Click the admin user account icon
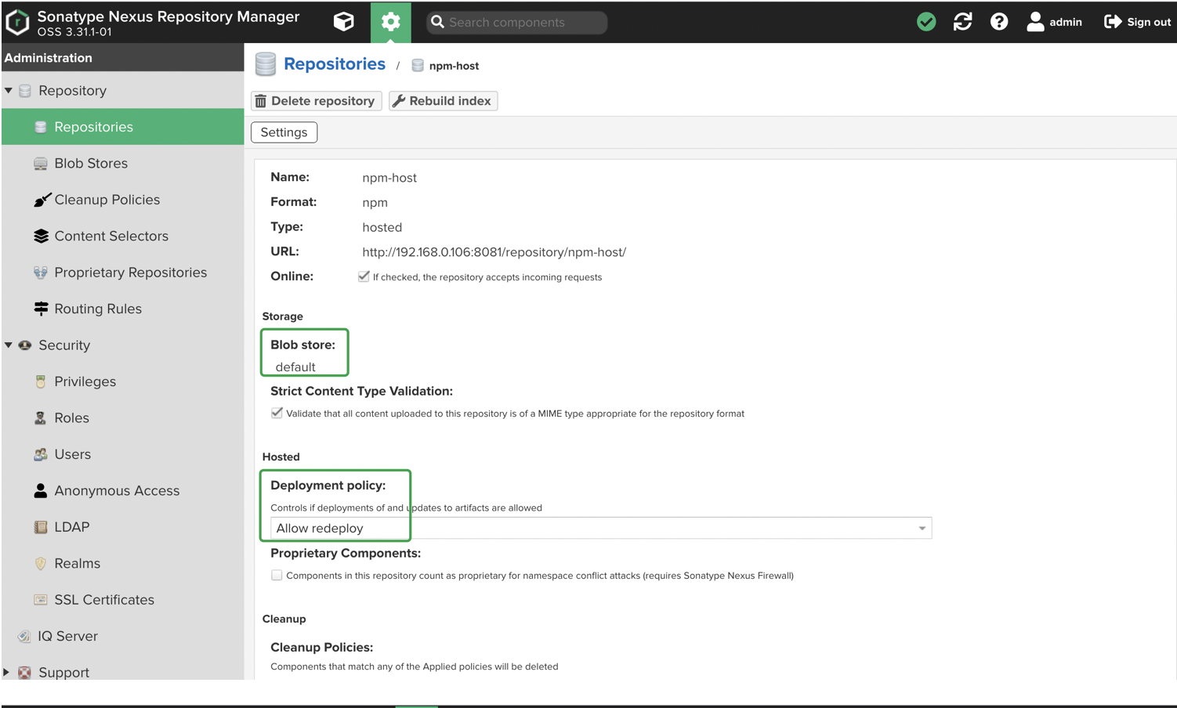This screenshot has height=708, width=1177. pyautogui.click(x=1035, y=22)
